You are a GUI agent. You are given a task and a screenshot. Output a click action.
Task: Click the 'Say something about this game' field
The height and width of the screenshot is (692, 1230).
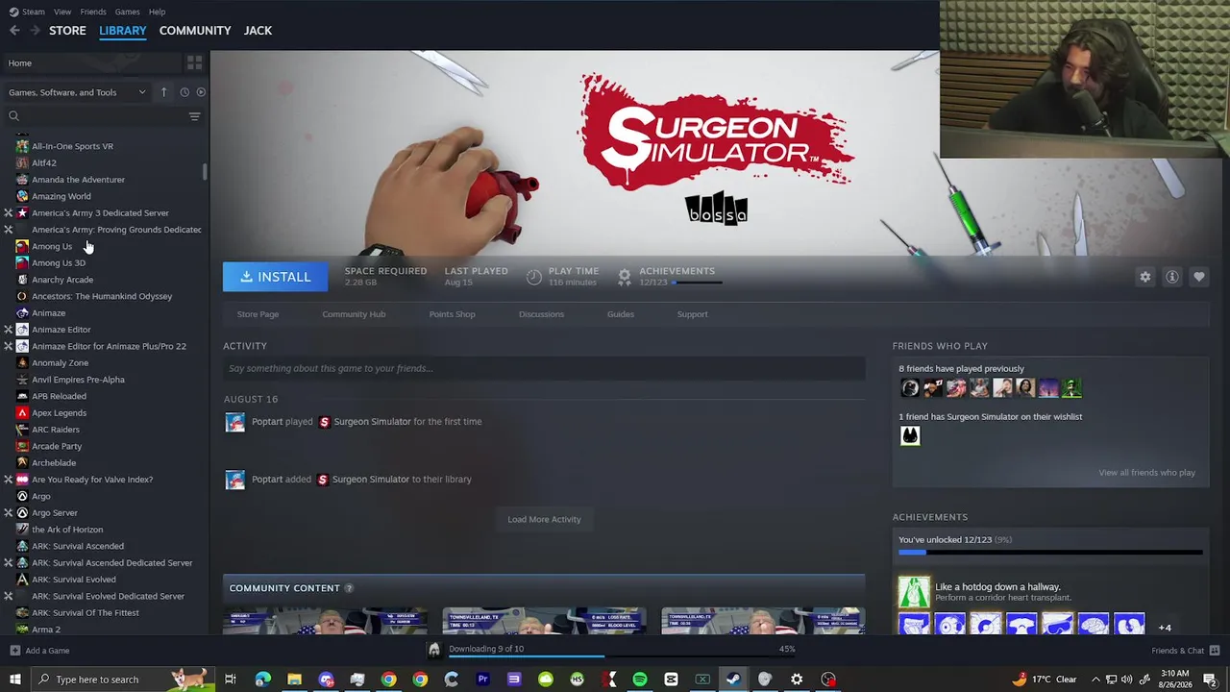pos(544,368)
